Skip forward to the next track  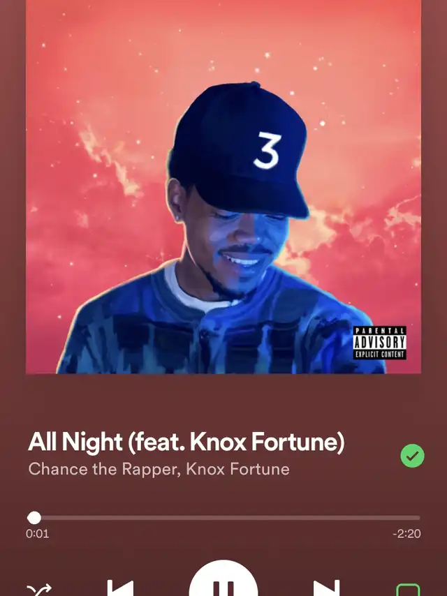coord(326,588)
